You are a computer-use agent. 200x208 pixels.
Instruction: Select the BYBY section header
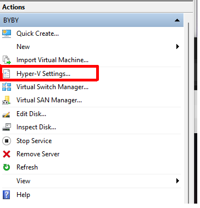pyautogui.click(x=92, y=20)
